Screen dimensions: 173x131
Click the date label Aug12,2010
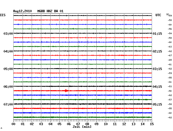click(x=22, y=11)
